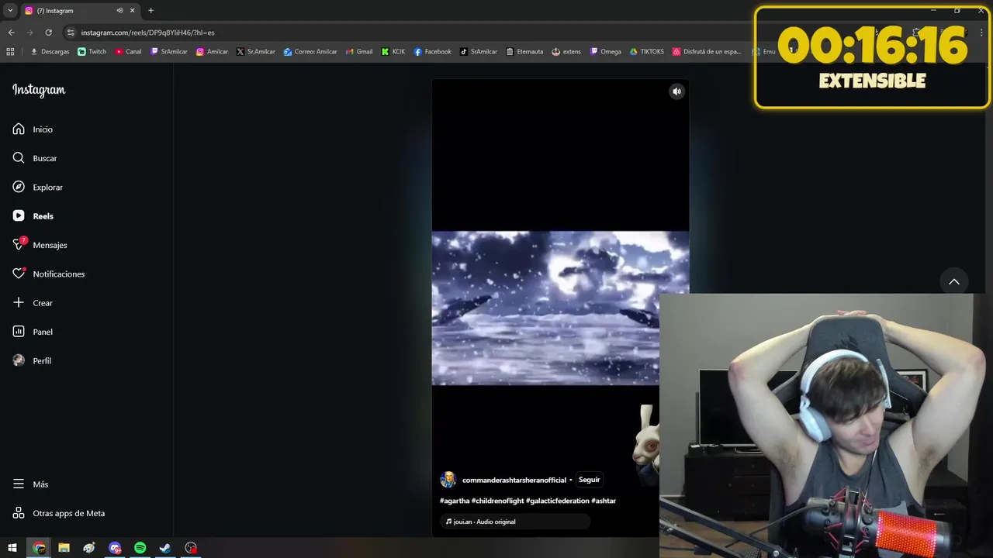Open Notificaciones panel
This screenshot has width=993, height=558.
(x=48, y=274)
